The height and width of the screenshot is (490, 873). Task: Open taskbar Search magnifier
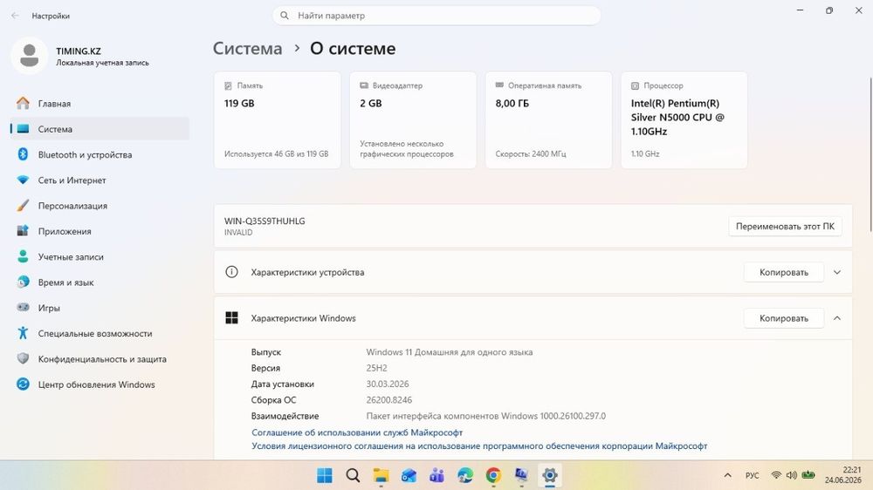353,475
